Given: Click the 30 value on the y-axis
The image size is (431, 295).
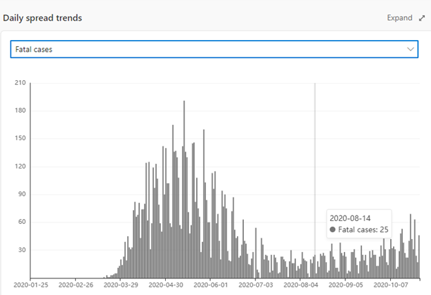Looking at the screenshot, I should click(21, 250).
